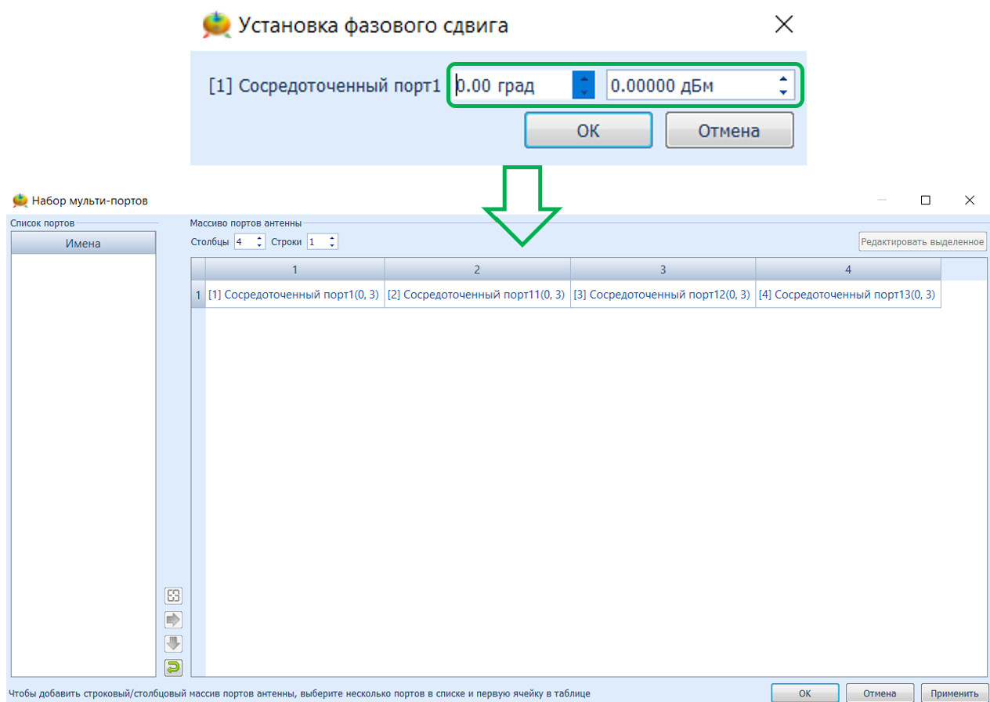990x702 pixels.
Task: Click column header 2 in the table
Action: [477, 270]
